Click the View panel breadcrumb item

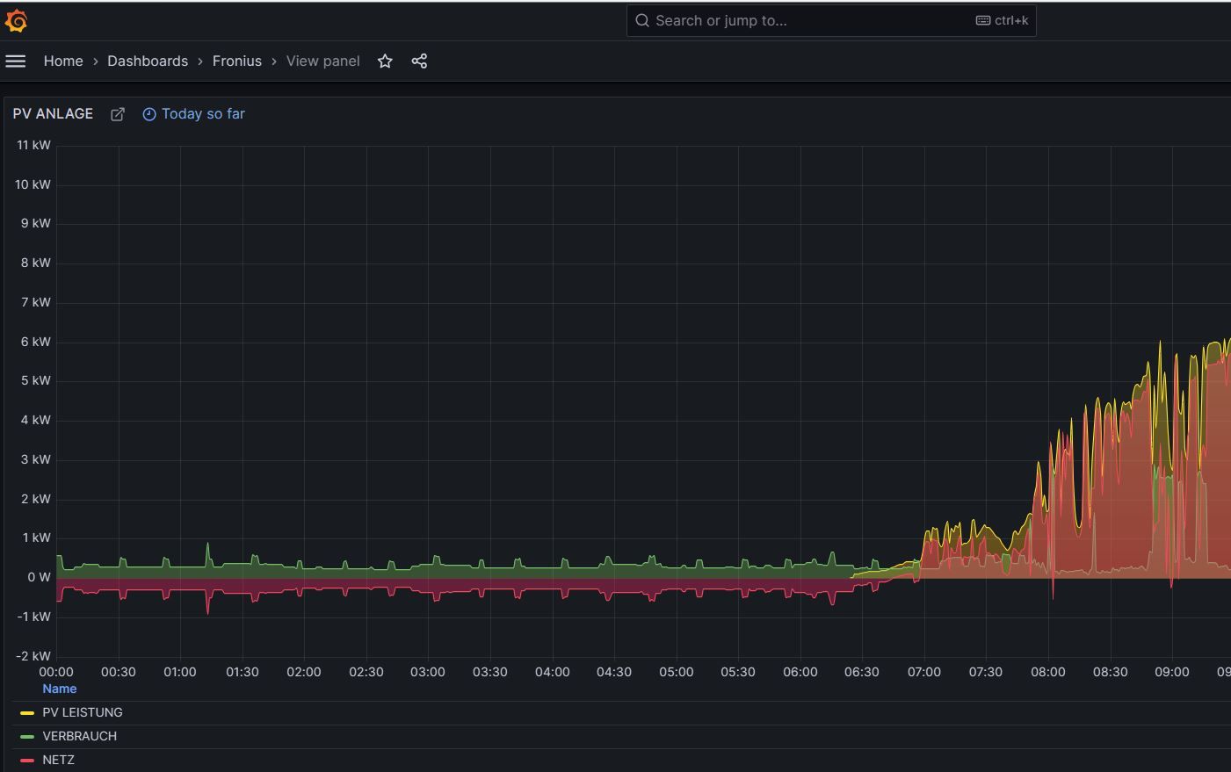322,61
